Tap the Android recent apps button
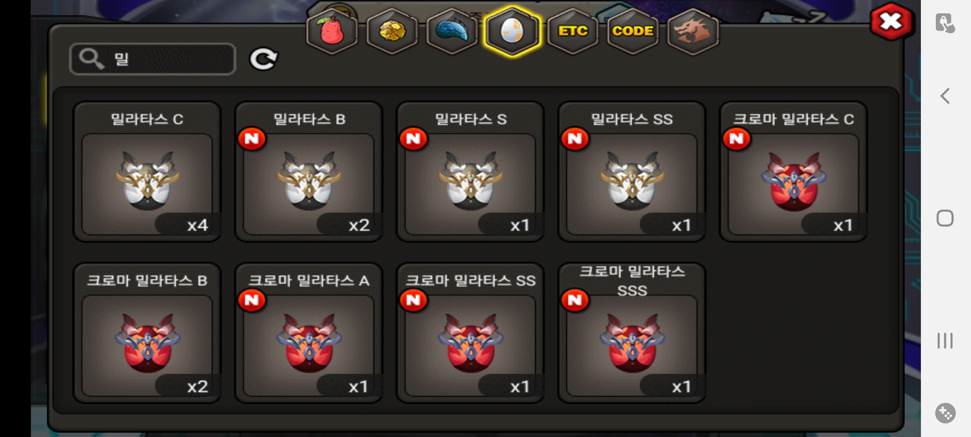Screen dimensions: 971x437 945,341
